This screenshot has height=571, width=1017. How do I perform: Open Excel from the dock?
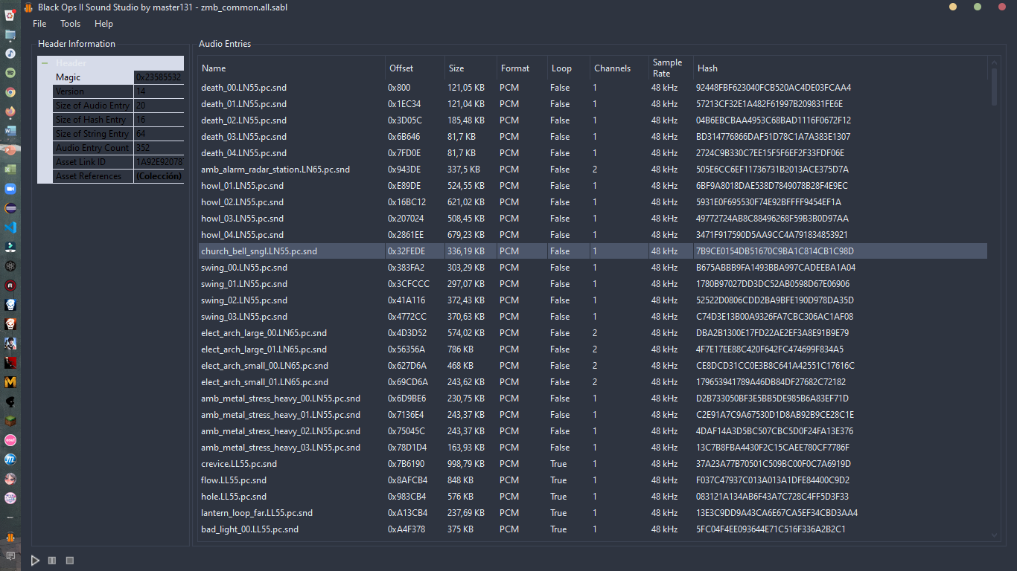[x=10, y=170]
